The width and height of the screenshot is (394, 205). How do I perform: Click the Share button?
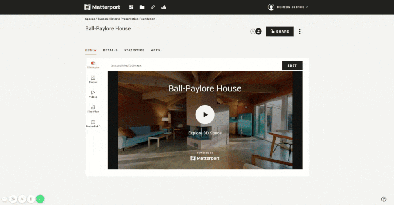click(280, 32)
